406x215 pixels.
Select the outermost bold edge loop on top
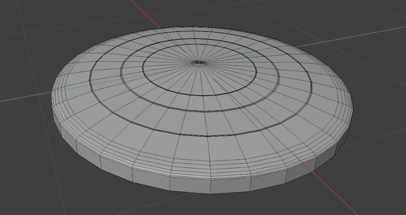[207, 136]
